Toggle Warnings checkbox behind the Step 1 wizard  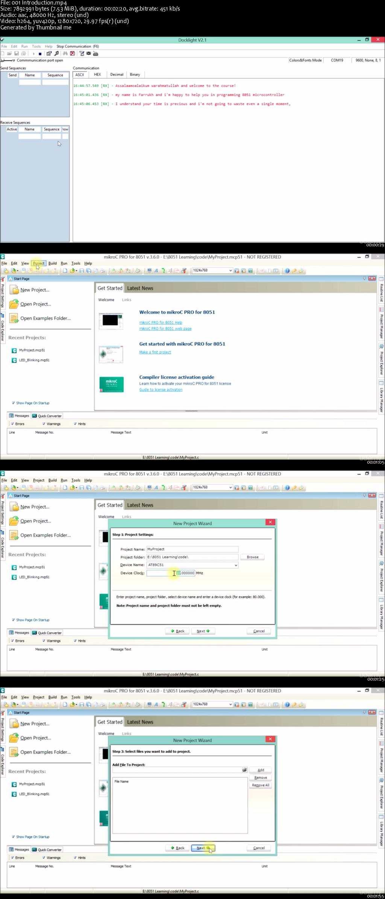(x=44, y=641)
